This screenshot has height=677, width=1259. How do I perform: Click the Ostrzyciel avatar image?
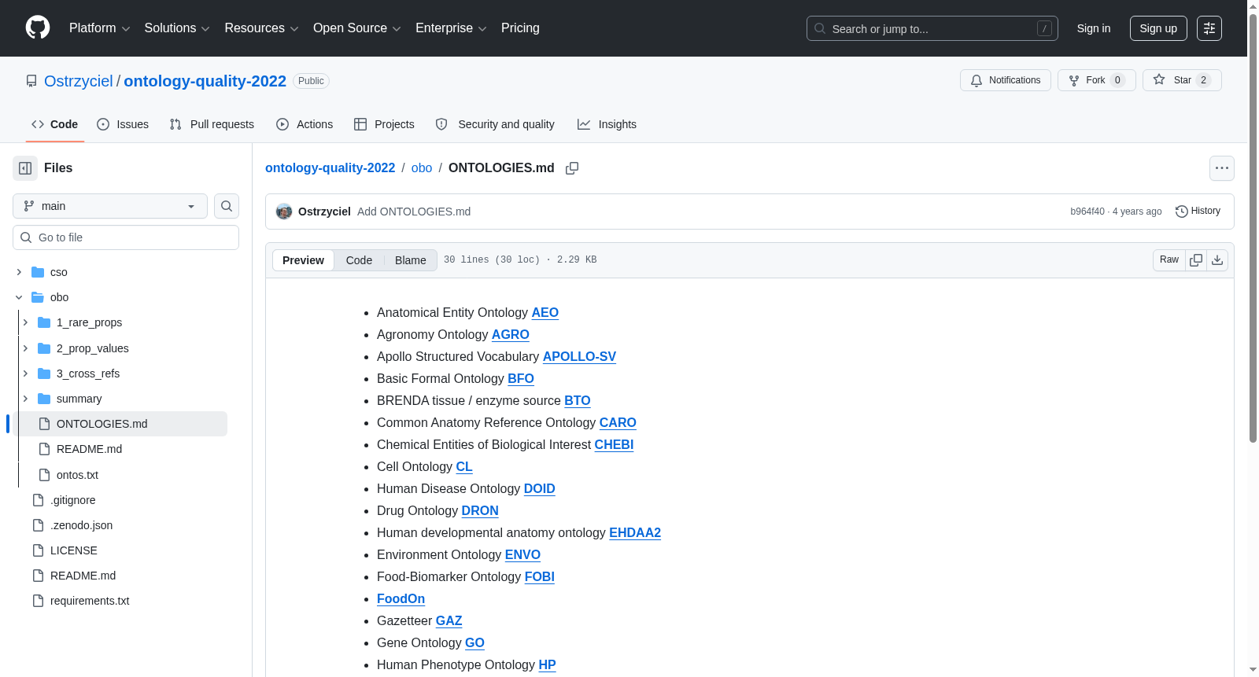point(284,212)
